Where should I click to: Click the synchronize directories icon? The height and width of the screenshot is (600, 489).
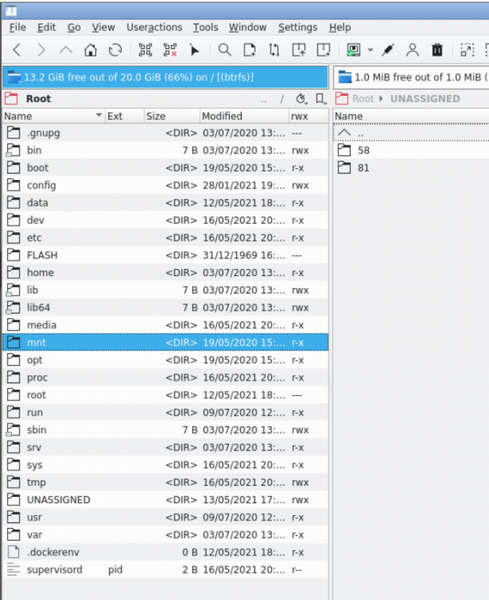point(275,50)
